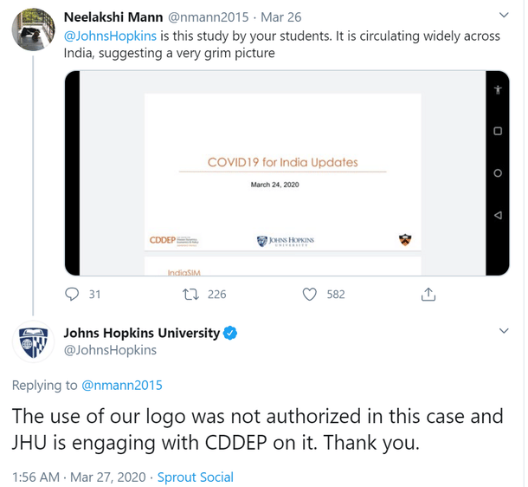Tap the circle home icon in sidebar
This screenshot has height=487, width=528.
497,173
